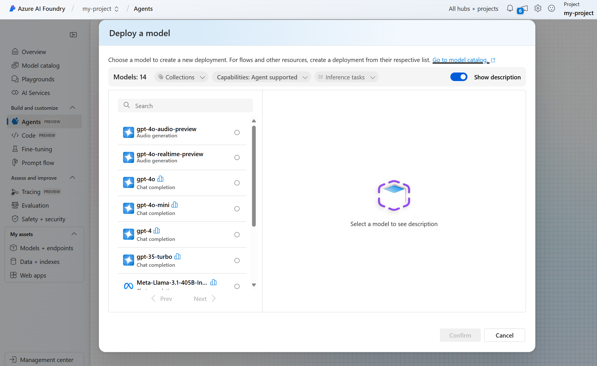Click the notifications bell icon
Screen dimensions: 597x366
[x=510, y=9]
